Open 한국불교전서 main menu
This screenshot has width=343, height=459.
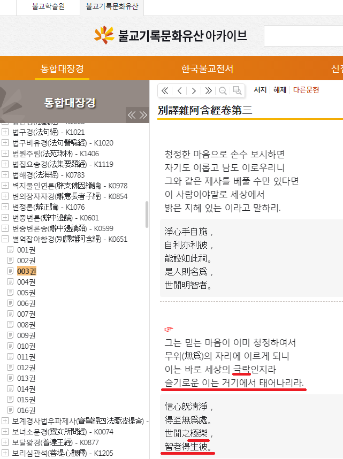click(x=207, y=69)
